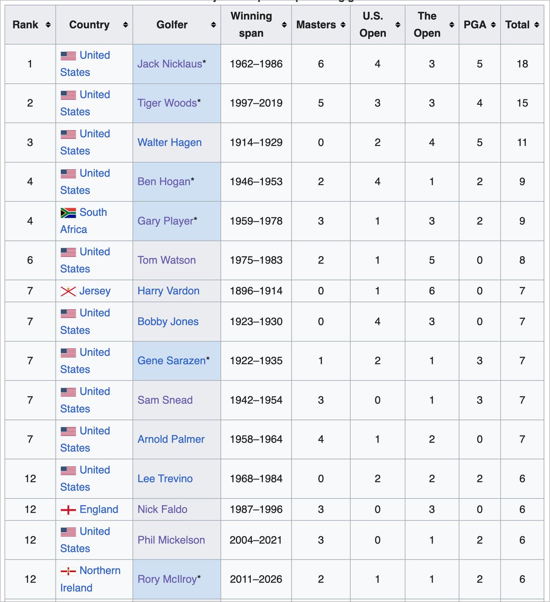Select the winning span 1987–1996

click(256, 509)
